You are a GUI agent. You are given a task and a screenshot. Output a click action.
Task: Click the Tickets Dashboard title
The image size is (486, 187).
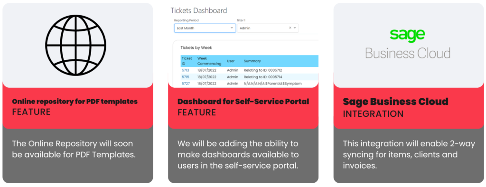point(199,10)
